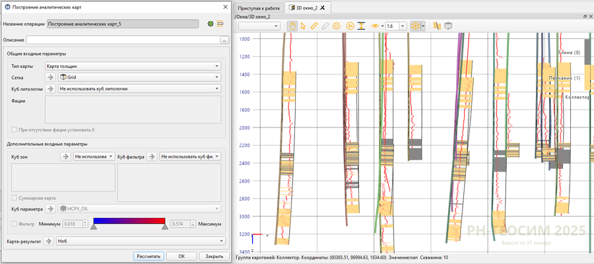Click the left gradient slider handle

(94, 228)
